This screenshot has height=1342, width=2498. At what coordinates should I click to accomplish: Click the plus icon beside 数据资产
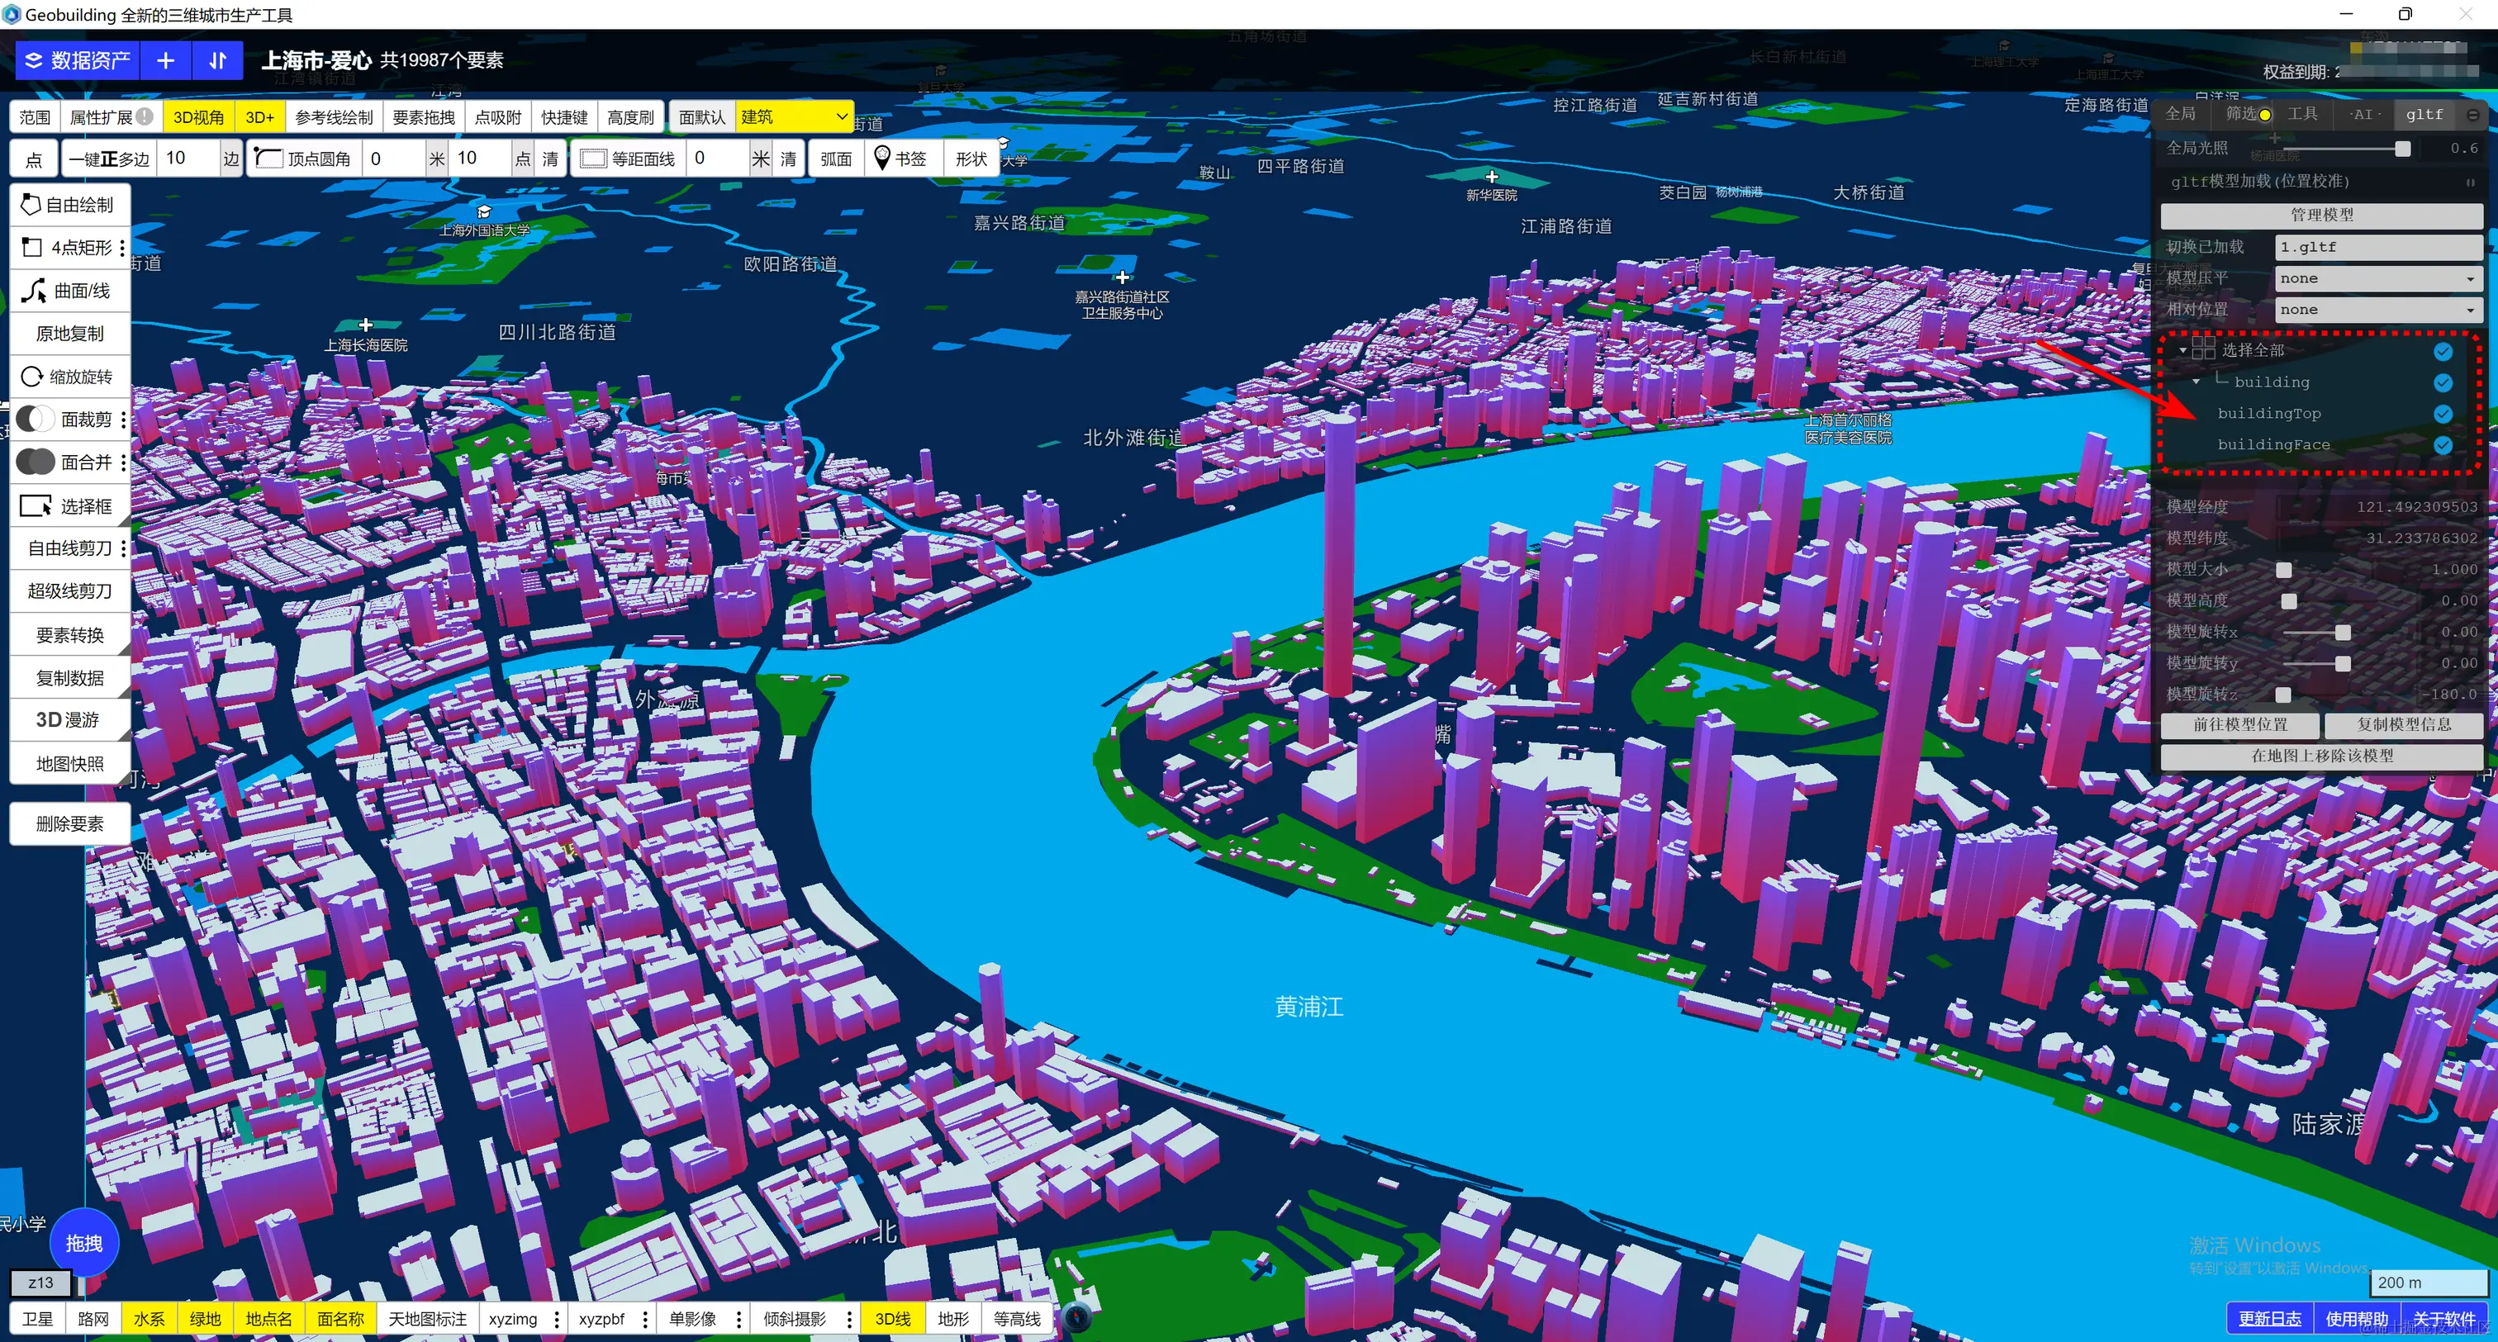click(166, 60)
